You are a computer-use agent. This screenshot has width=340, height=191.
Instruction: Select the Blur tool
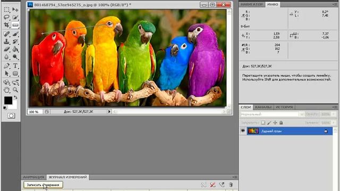[7, 57]
